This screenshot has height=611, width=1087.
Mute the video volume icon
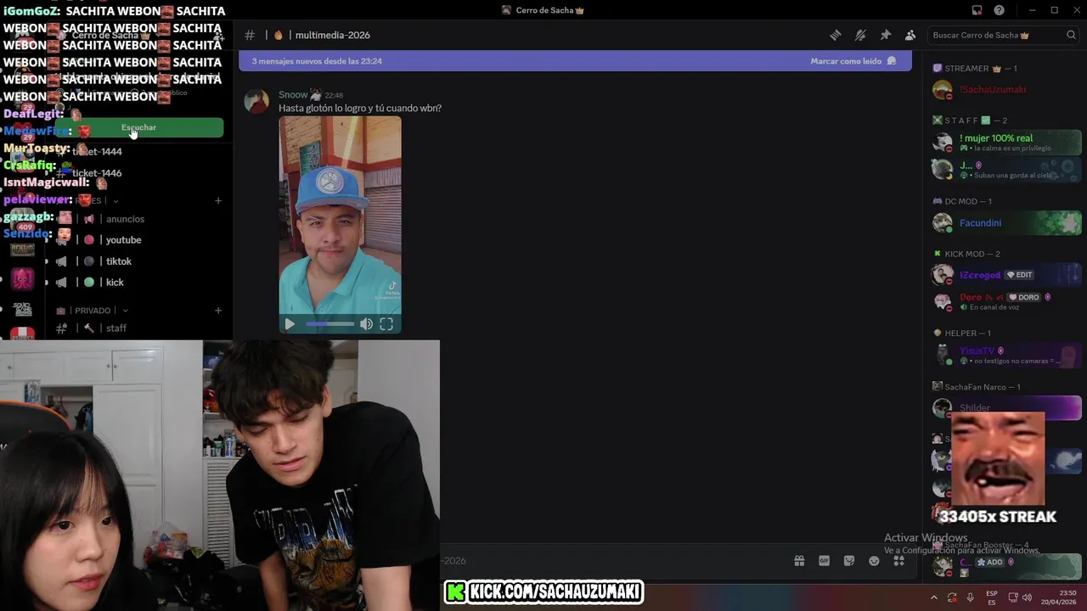[x=366, y=324]
